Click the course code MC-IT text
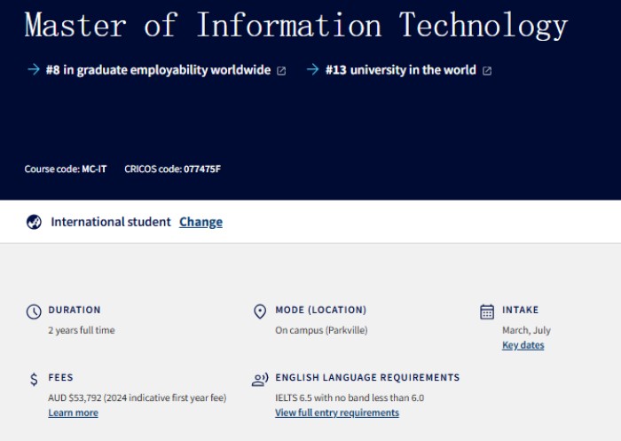Viewport: 621px width, 441px height. [x=66, y=169]
